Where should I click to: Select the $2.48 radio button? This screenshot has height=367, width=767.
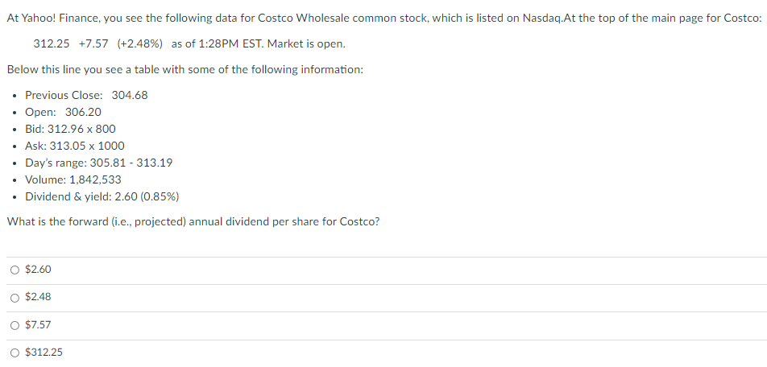click(15, 298)
